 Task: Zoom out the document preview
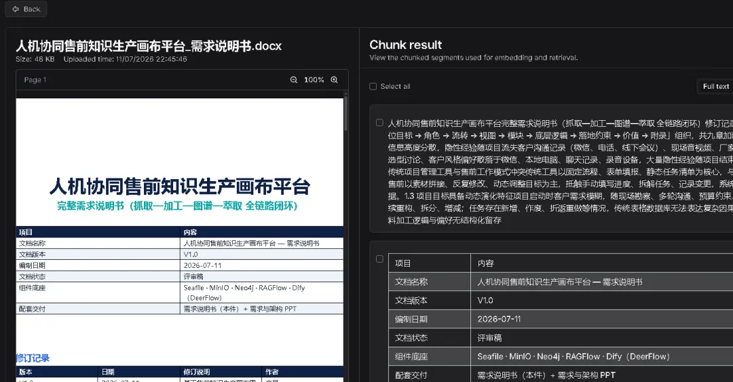coord(294,80)
